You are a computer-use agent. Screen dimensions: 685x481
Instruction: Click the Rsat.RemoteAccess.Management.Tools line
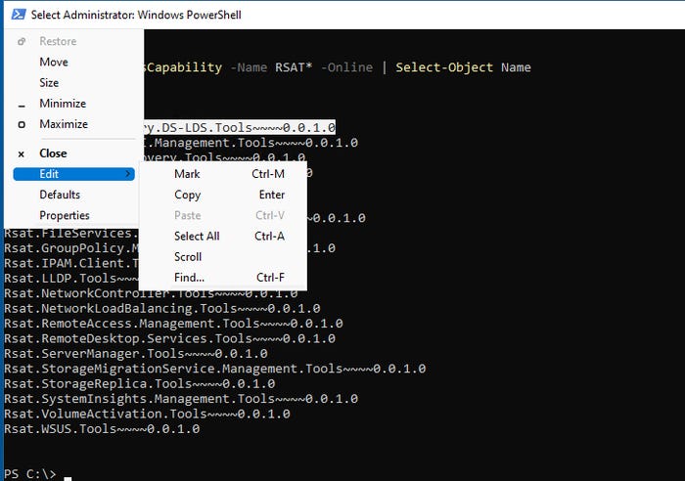(173, 324)
